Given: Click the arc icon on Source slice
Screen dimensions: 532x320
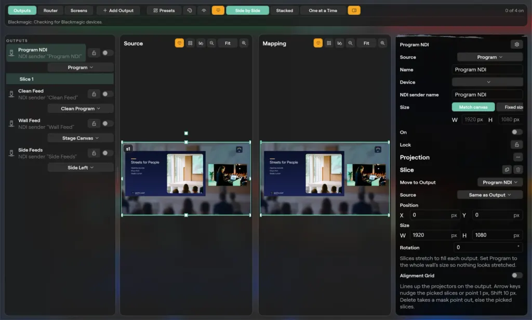Looking at the screenshot, I should click(239, 150).
